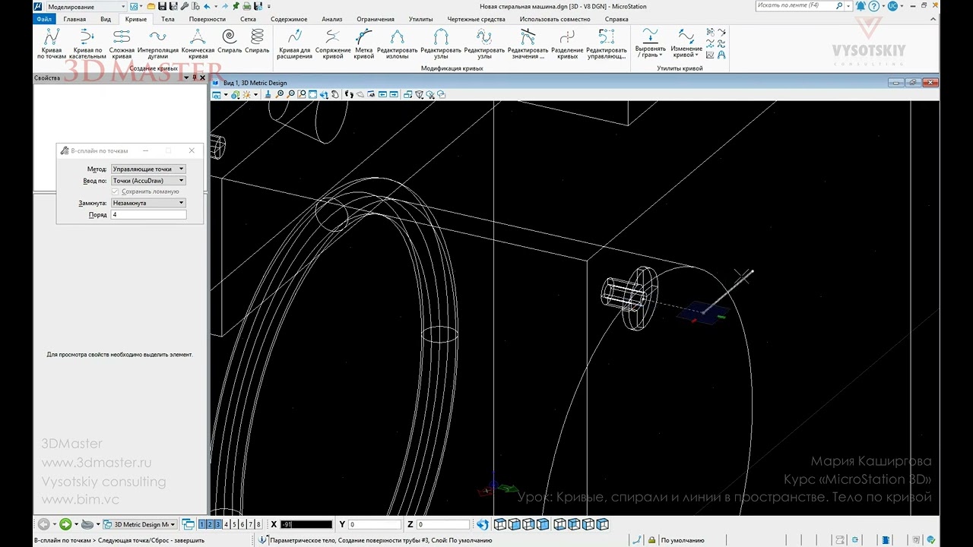Click the Y coordinate field
Screen dimensions: 973x547
[x=375, y=524]
